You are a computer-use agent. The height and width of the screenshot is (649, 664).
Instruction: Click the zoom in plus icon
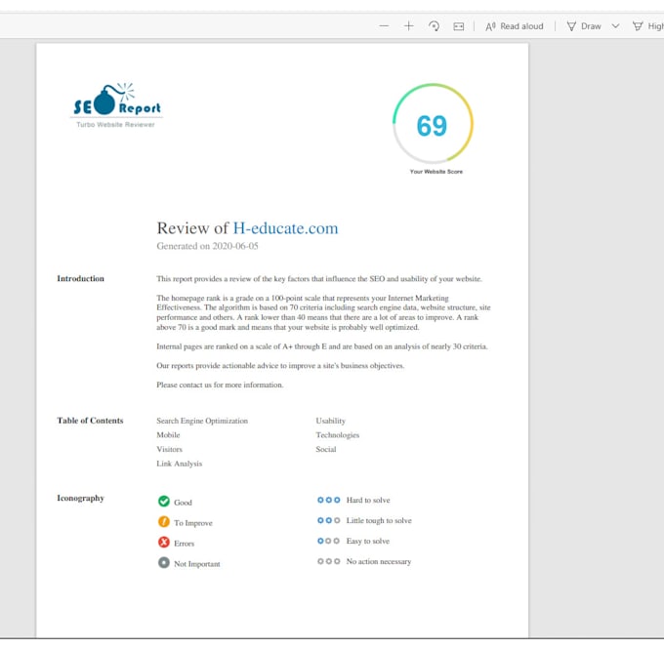[408, 26]
